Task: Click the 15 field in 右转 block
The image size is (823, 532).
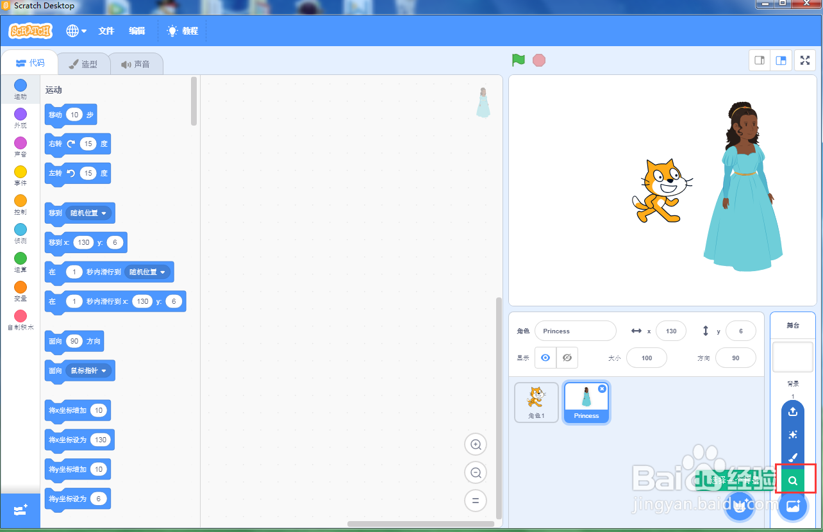Action: tap(88, 144)
